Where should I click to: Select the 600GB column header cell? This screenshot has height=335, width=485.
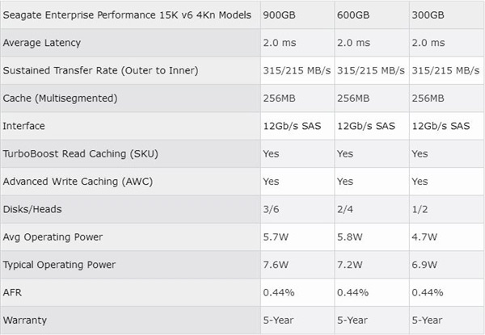353,15
